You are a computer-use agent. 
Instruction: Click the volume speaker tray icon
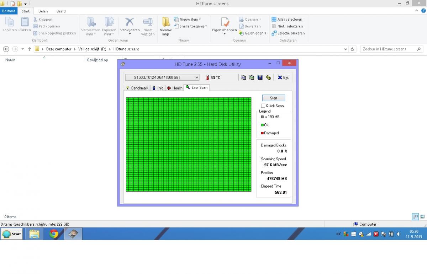(399, 234)
